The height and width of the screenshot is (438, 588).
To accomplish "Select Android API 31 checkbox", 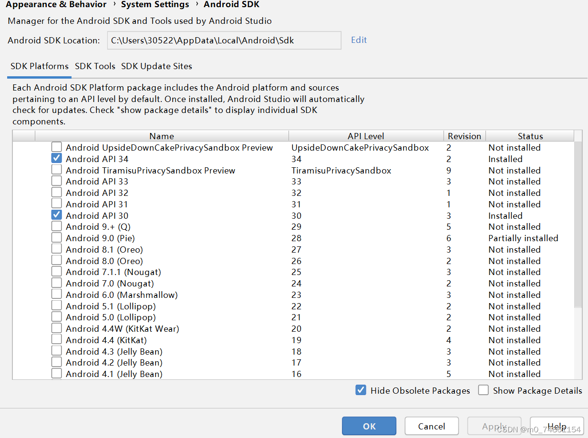I will pyautogui.click(x=56, y=204).
